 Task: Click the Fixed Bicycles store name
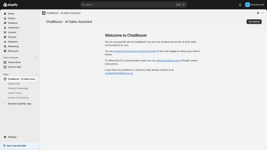click(x=257, y=5)
